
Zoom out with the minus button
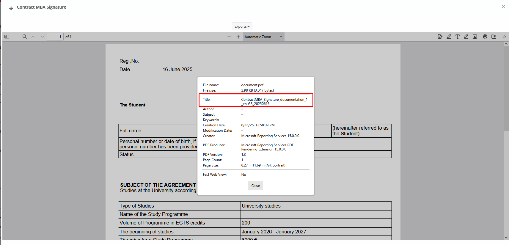[x=229, y=37]
